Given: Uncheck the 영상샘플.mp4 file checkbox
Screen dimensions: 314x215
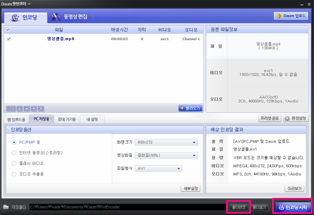Looking at the screenshot, I should tap(8, 39).
